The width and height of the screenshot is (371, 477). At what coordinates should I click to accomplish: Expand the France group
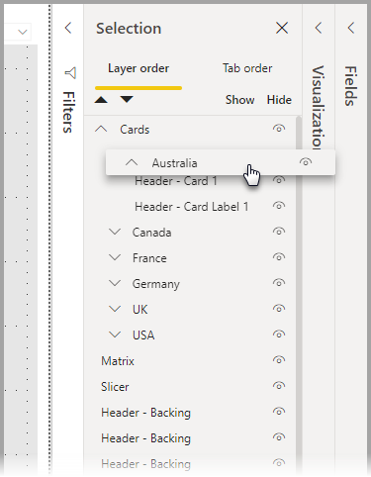(115, 257)
